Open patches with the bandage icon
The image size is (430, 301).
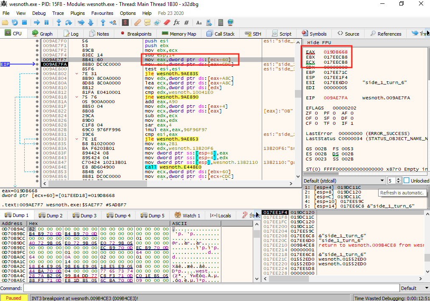pos(137,23)
